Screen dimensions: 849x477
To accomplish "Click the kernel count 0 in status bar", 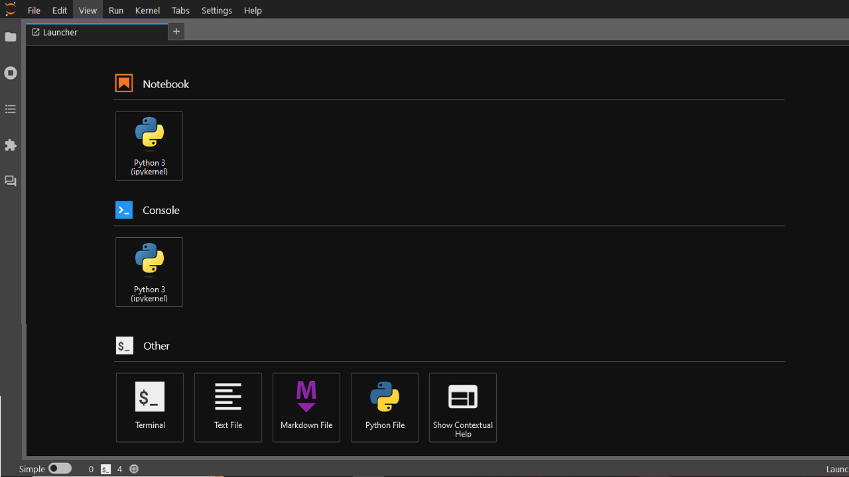I will point(91,469).
